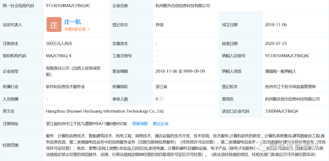This screenshot has width=329, height=161.
Task: Click the 进出口企业代码 label
Action: (x=235, y=111)
